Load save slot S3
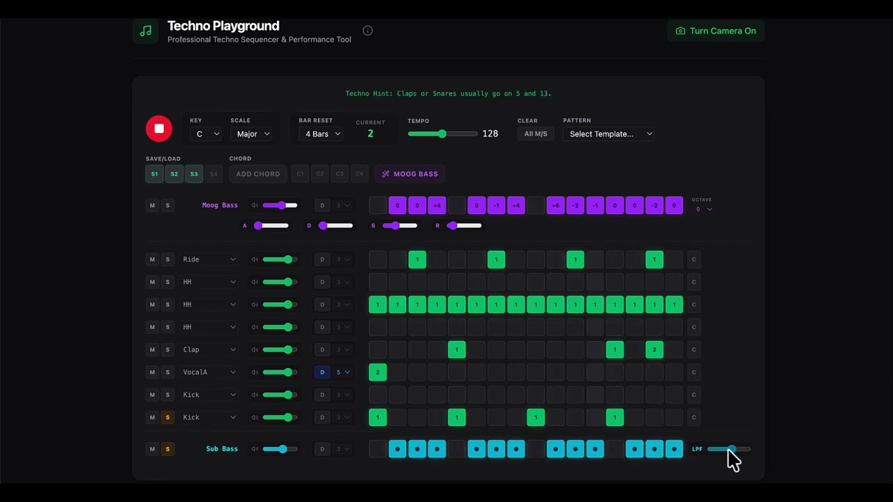893x502 pixels. (194, 174)
